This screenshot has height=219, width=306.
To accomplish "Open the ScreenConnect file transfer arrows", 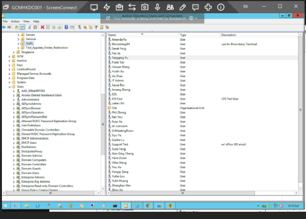I will point(132,7).
